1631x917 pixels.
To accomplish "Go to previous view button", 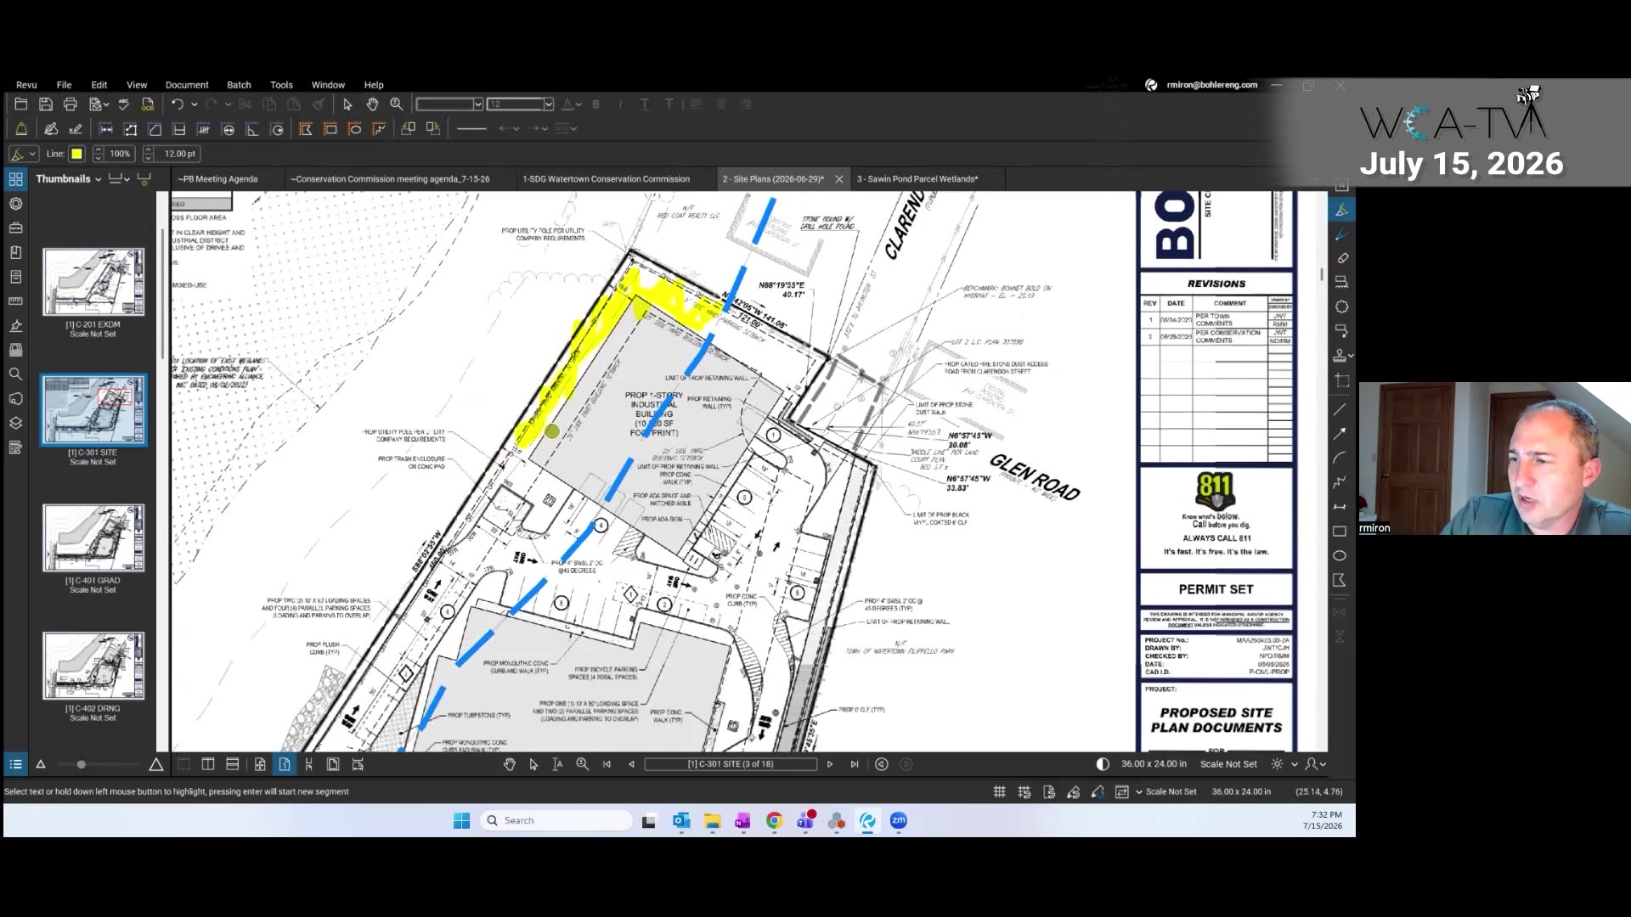I will click(882, 764).
